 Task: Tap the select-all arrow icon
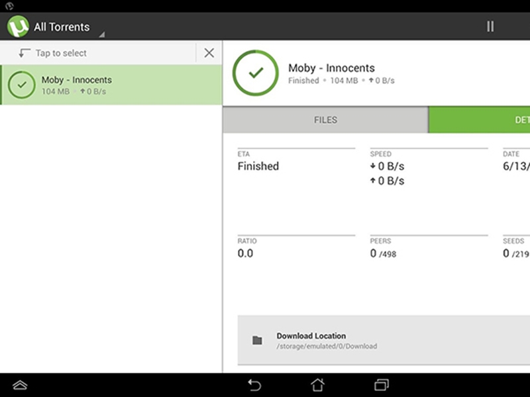[25, 53]
